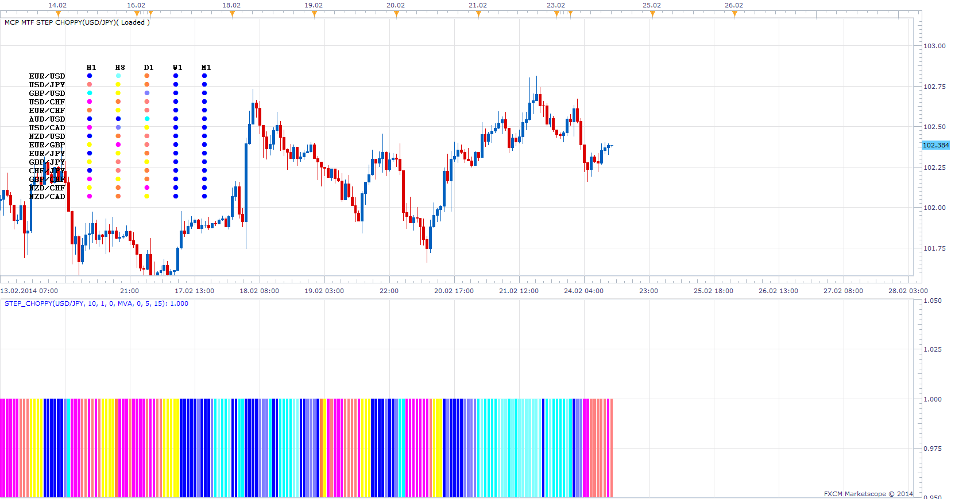Click the NZD/CAD M1 blue signal dot
955x499 pixels.
(x=204, y=196)
